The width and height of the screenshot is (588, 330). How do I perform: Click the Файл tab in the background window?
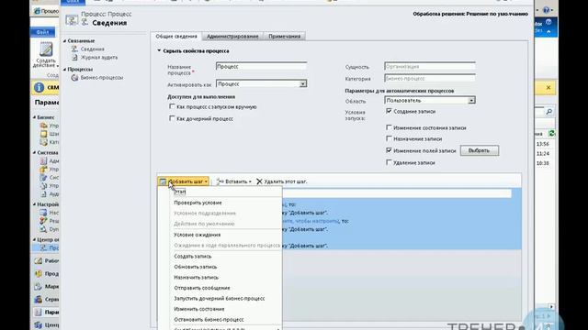[42, 32]
